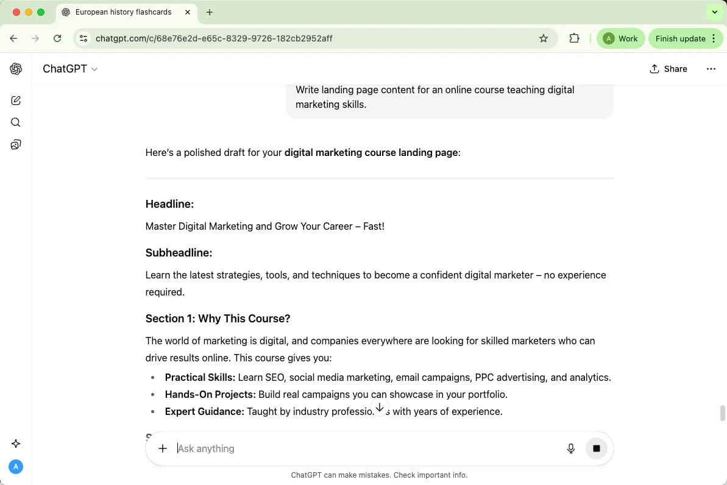Focus the Ask anything input field

coord(366,448)
